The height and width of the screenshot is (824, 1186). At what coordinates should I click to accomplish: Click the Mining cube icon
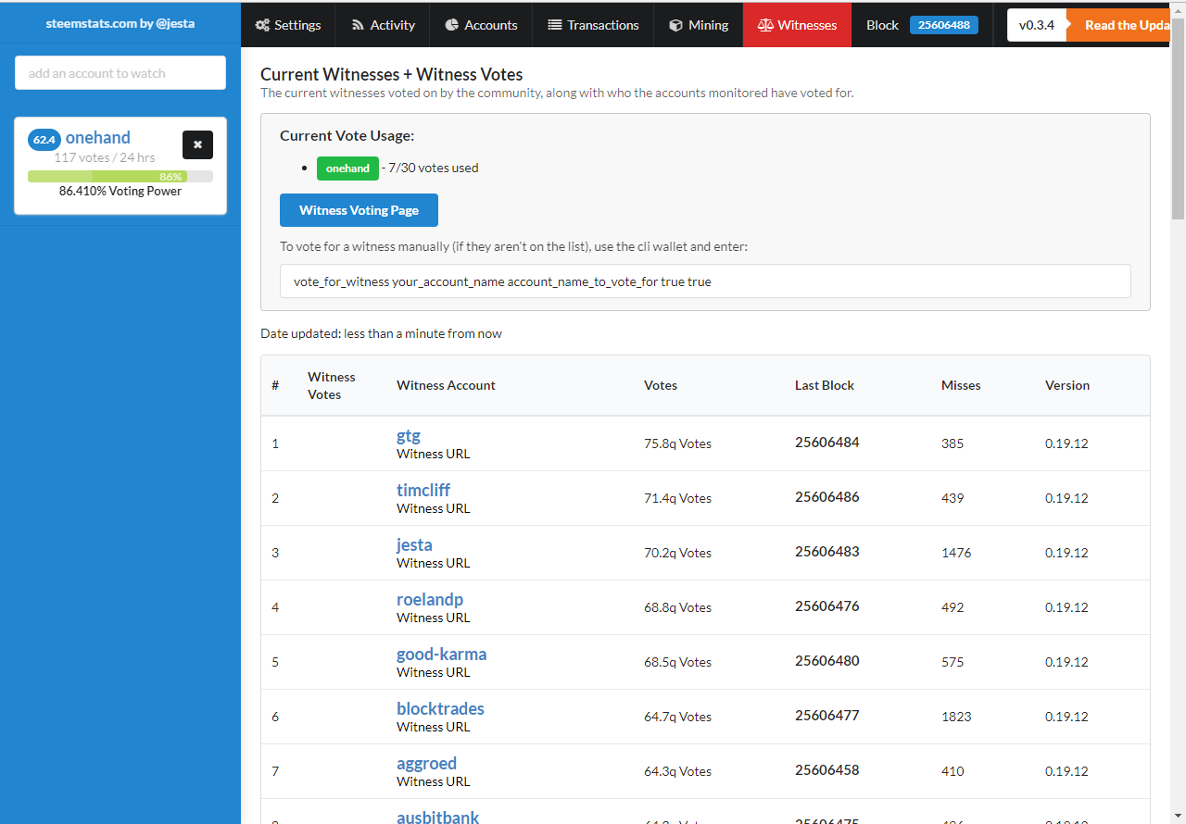point(675,26)
